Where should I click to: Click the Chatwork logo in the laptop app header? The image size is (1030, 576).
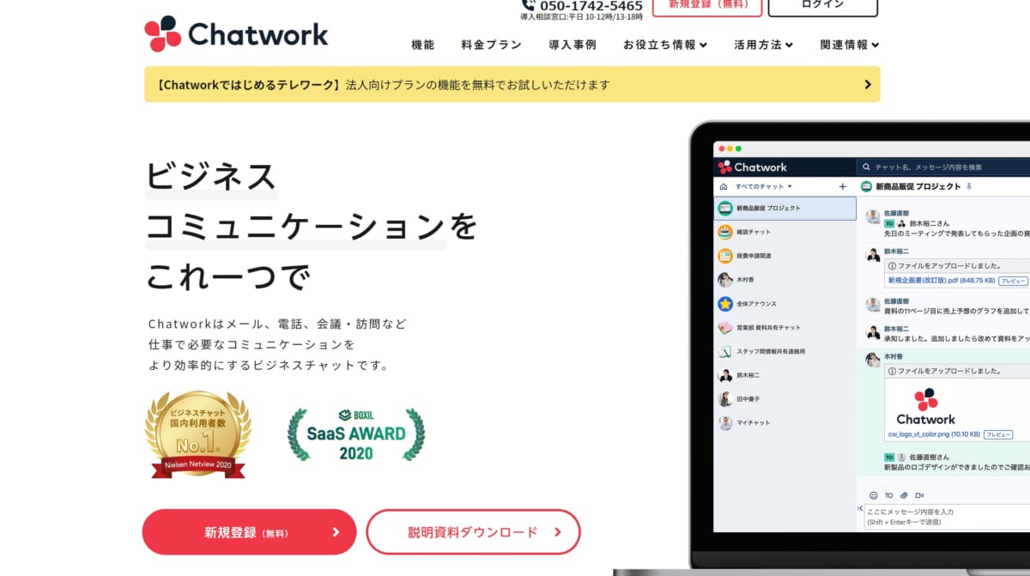(x=753, y=167)
